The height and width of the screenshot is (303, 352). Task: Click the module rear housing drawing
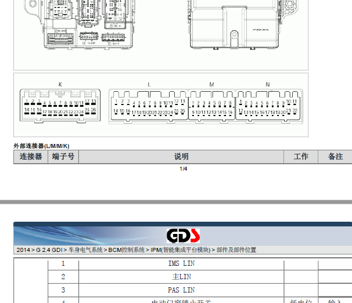click(243, 24)
